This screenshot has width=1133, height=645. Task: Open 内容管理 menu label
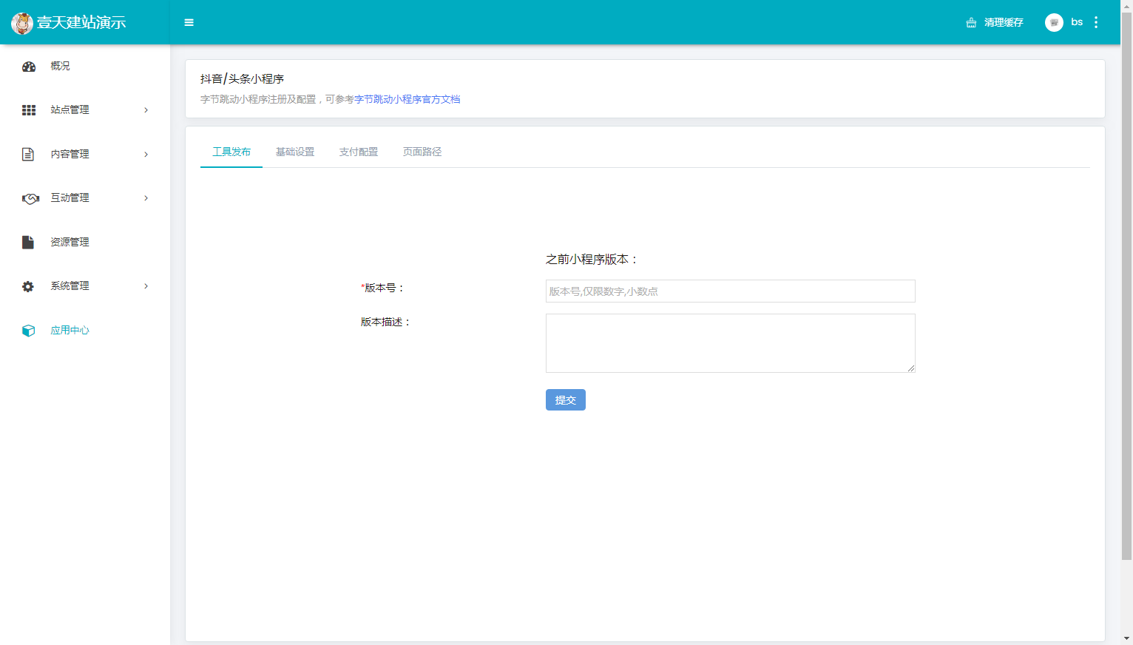click(70, 154)
